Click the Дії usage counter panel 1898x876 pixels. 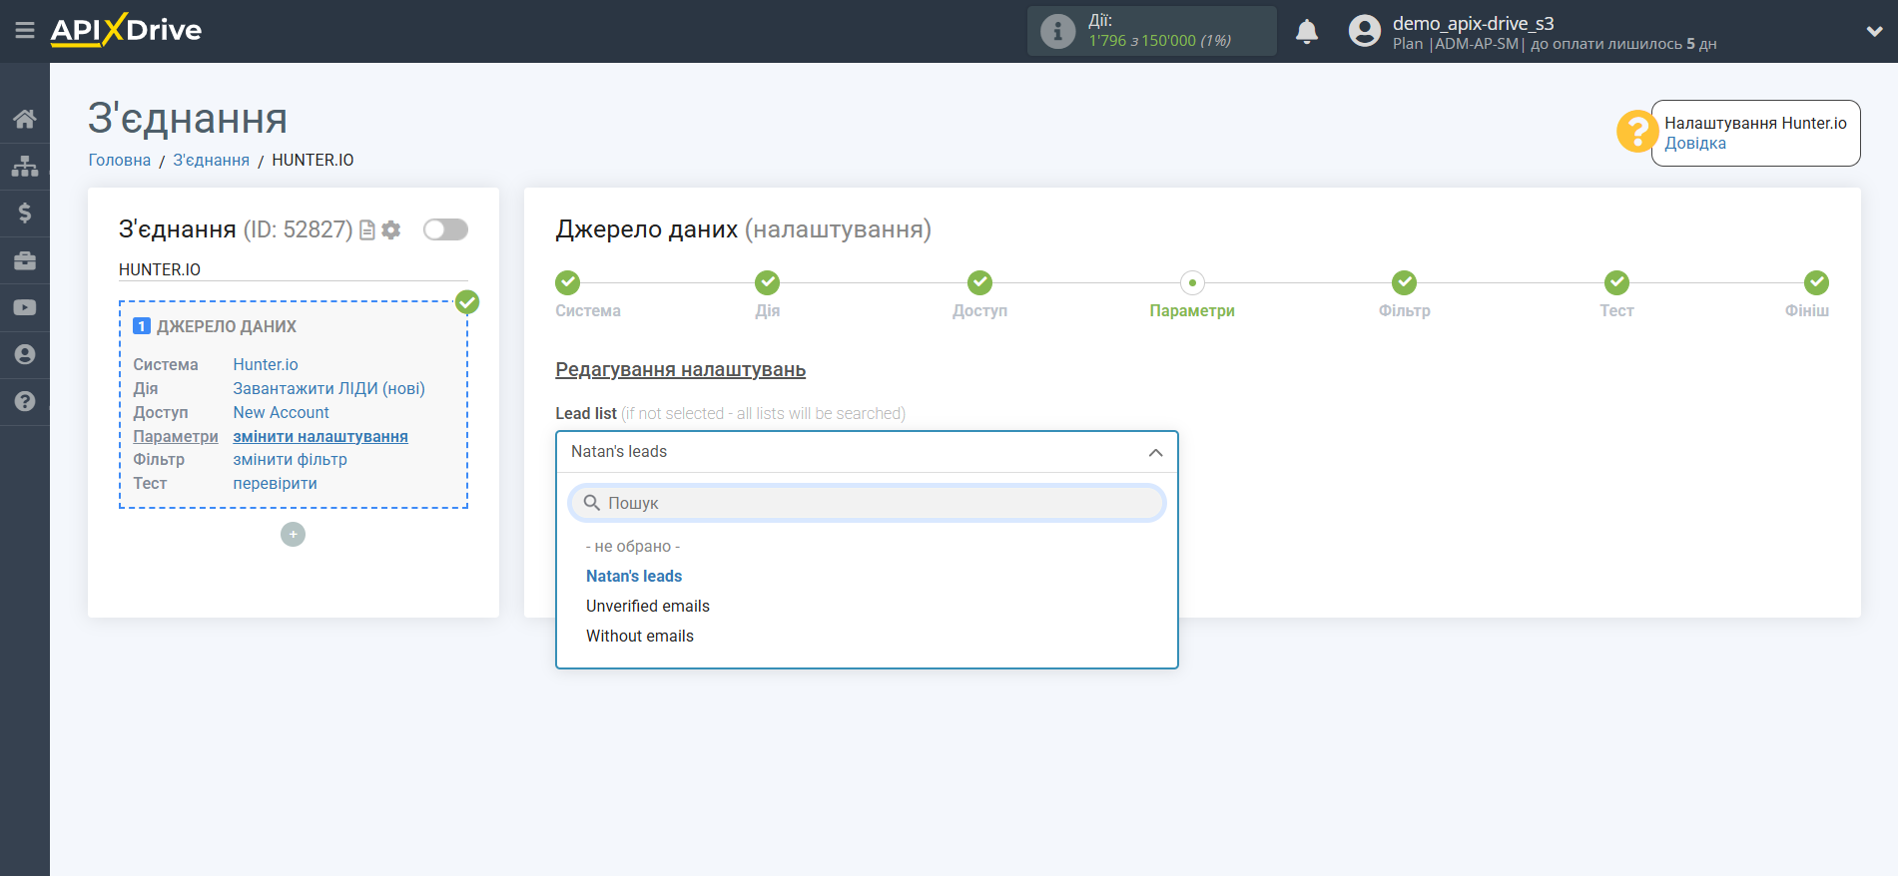[x=1151, y=31]
